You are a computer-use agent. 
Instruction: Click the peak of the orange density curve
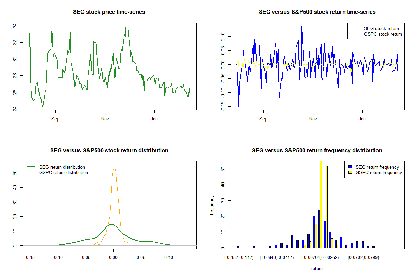[114, 168]
